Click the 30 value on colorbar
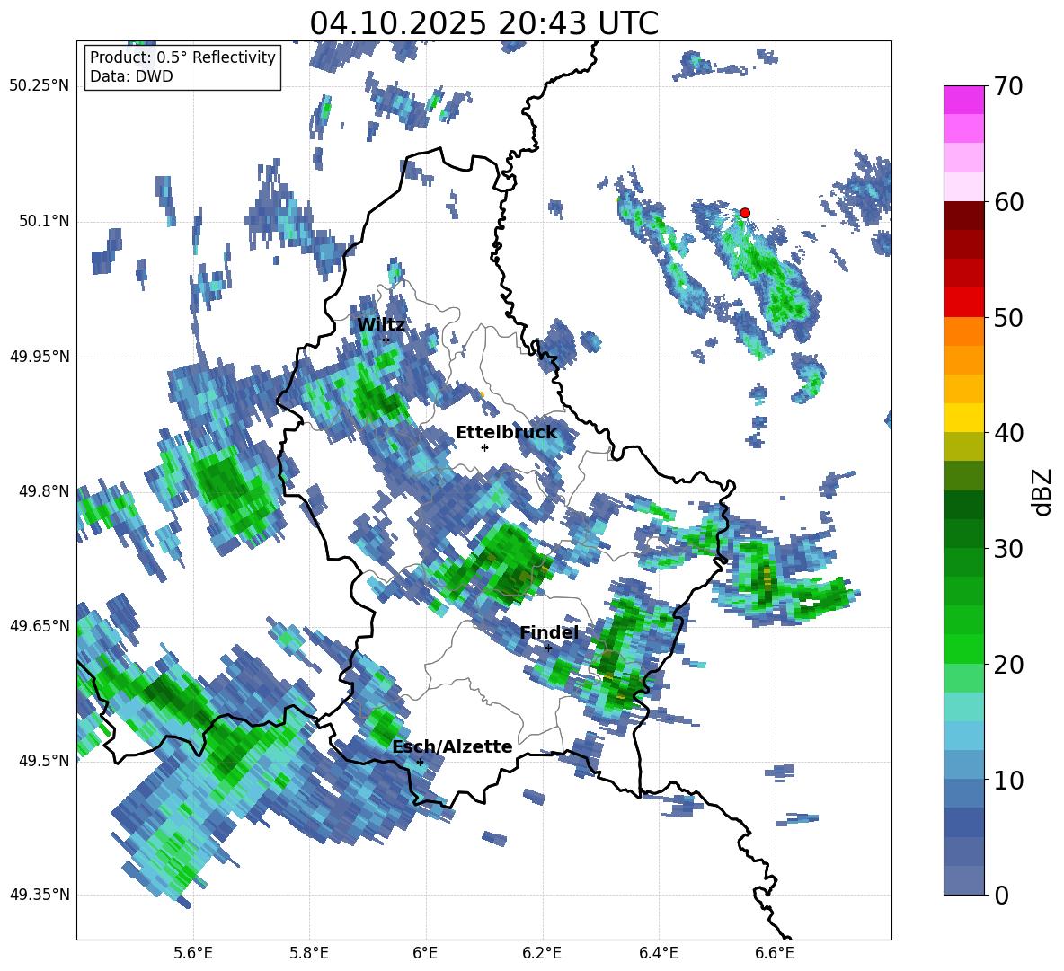The width and height of the screenshot is (1064, 971). pos(1007,549)
